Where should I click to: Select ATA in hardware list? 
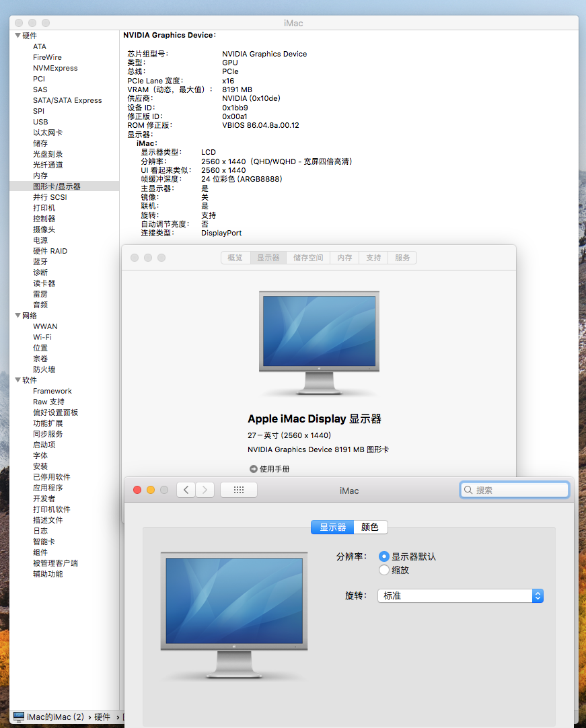tap(40, 46)
